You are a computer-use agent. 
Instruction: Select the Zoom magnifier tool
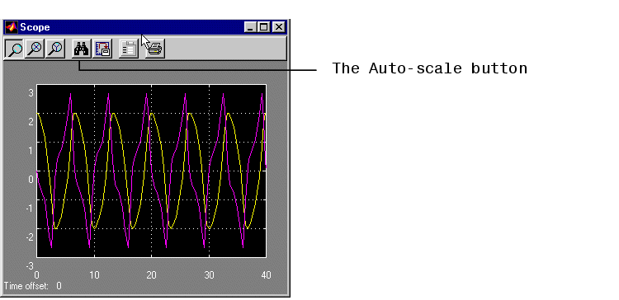(x=15, y=49)
